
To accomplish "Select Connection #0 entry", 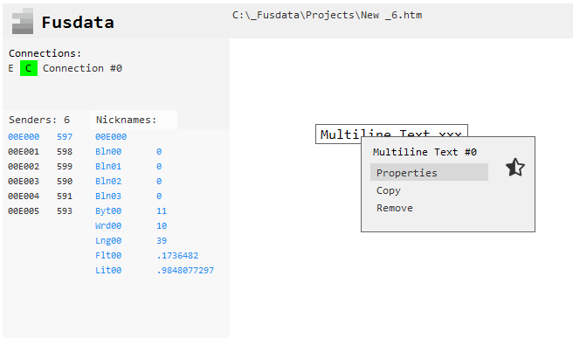I will [x=82, y=68].
